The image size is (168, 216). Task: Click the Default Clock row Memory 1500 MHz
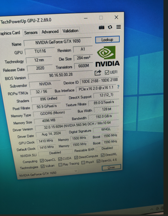click(79, 144)
